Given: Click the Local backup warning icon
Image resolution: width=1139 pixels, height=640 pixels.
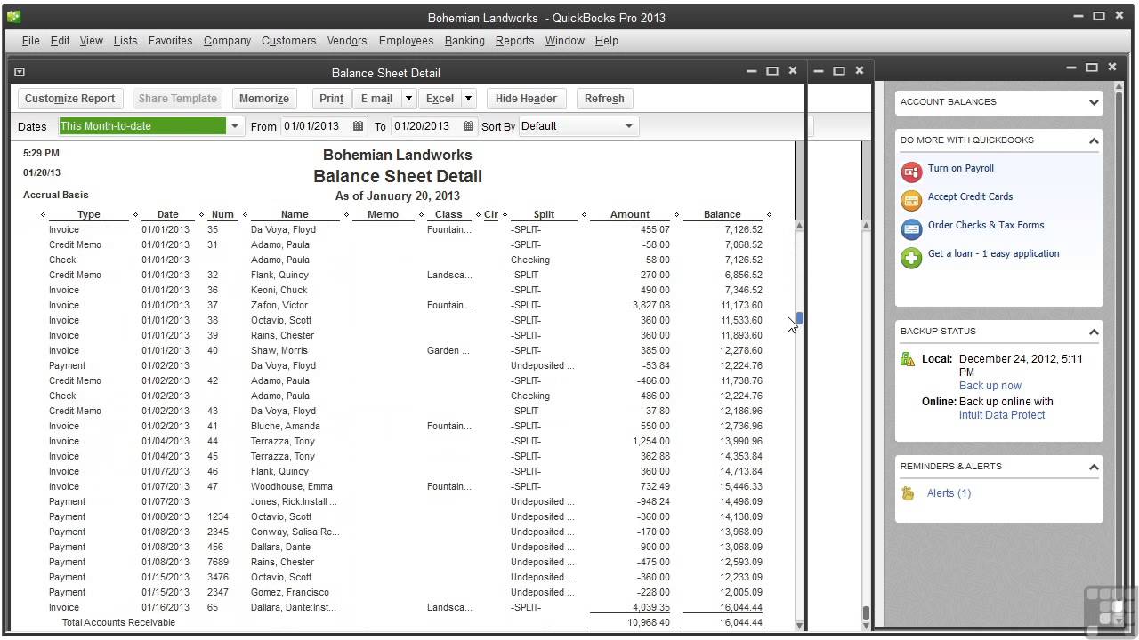Looking at the screenshot, I should pos(908,360).
